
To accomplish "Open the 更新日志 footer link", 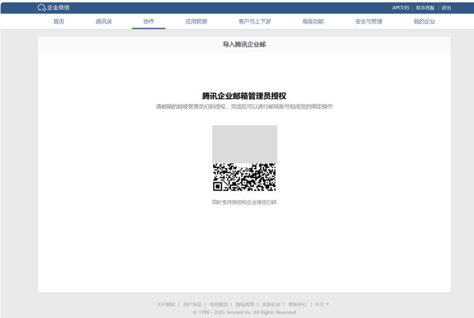I will pos(271,304).
